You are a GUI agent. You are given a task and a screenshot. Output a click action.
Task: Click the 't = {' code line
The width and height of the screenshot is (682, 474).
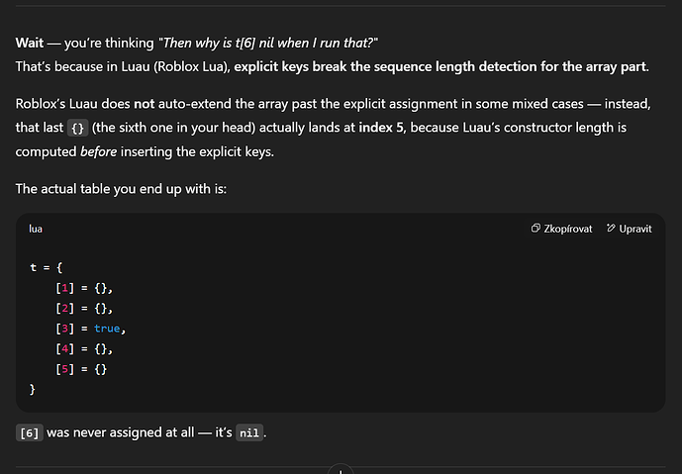(x=47, y=266)
